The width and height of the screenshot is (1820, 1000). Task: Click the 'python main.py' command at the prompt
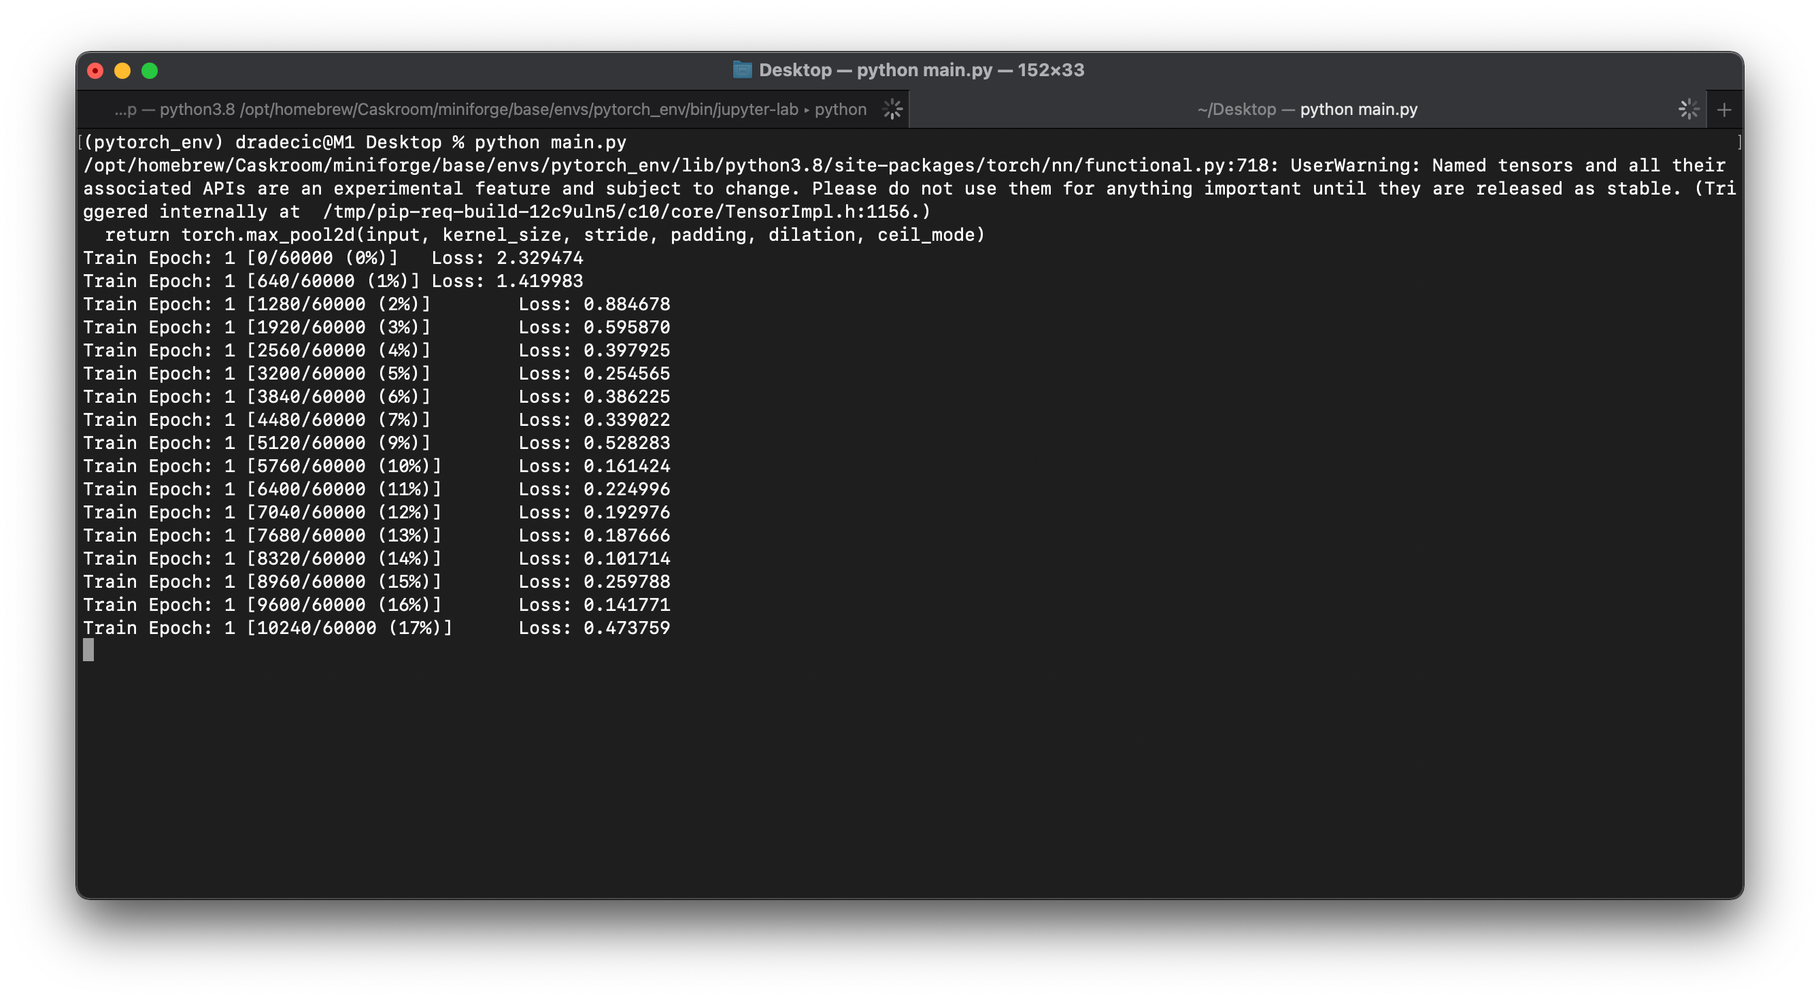point(550,142)
